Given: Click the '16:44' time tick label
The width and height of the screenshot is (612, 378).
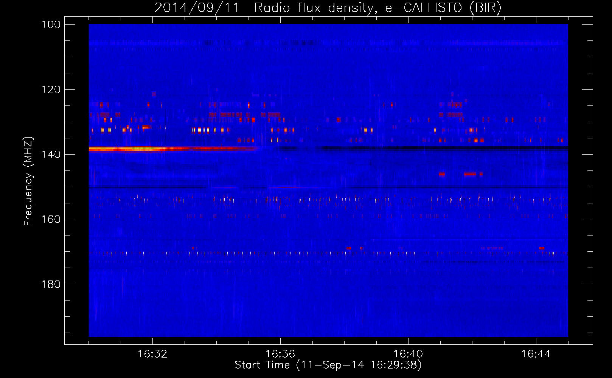Looking at the screenshot, I should [x=536, y=354].
